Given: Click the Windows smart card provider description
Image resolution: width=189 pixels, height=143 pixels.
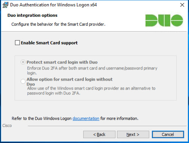Looking at the screenshot, I should 91,91.
